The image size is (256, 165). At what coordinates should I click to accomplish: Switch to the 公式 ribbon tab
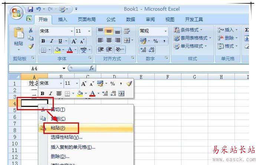click(x=111, y=20)
